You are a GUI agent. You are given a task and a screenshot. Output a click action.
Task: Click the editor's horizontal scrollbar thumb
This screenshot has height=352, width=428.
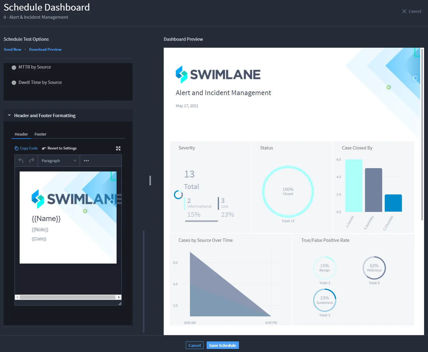pos(68,297)
